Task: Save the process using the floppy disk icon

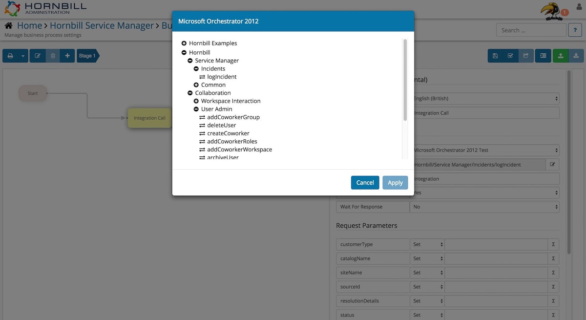Action: tap(495, 55)
